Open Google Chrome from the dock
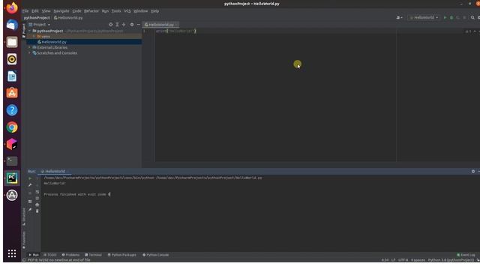Image resolution: width=480 pixels, height=270 pixels. [x=12, y=127]
